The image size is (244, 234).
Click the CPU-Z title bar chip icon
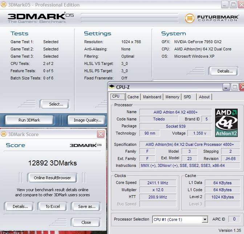[112, 87]
